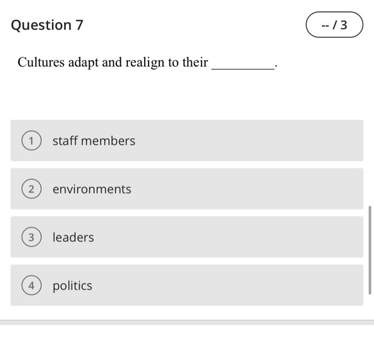Click the vertical scrollbar on the right
The image size is (374, 337).
tap(370, 248)
